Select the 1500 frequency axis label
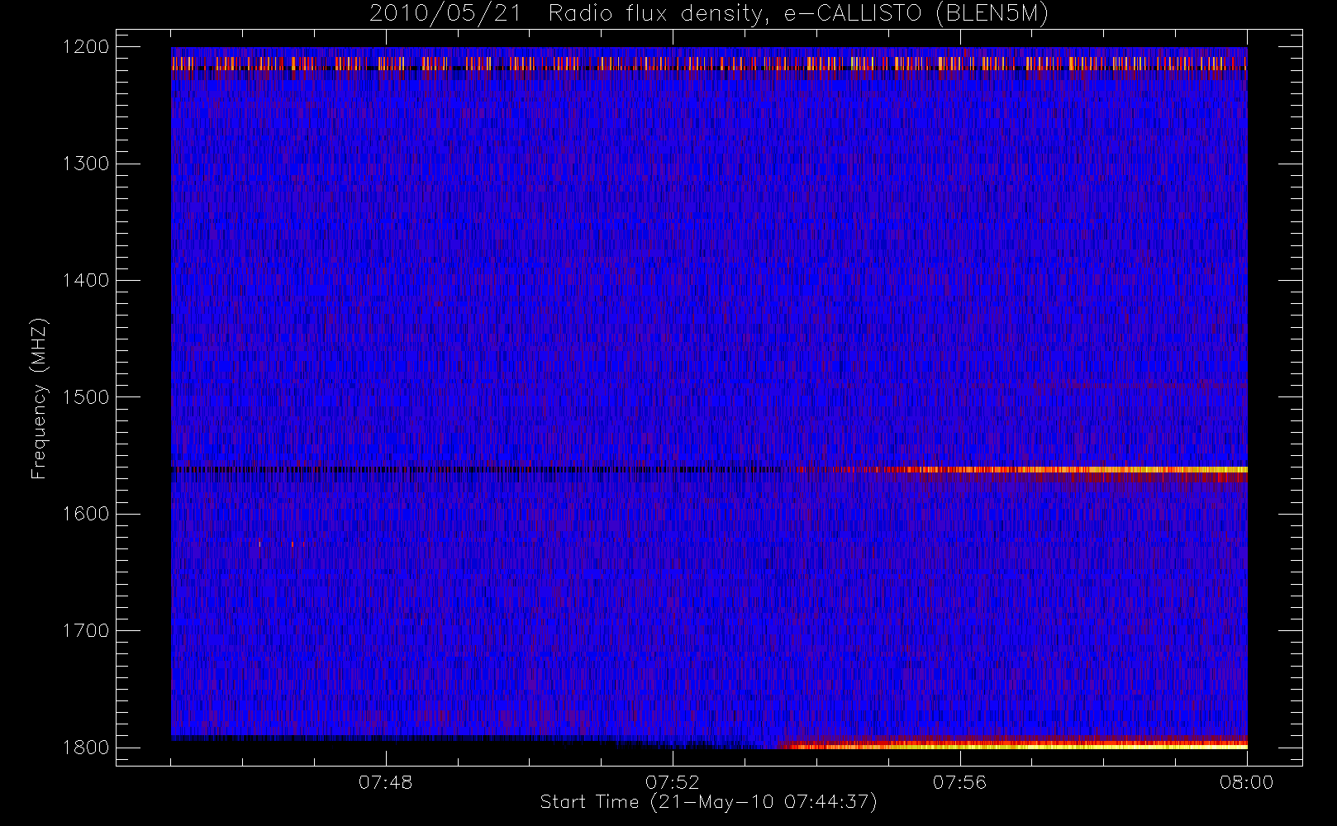1337x826 pixels. coord(86,397)
